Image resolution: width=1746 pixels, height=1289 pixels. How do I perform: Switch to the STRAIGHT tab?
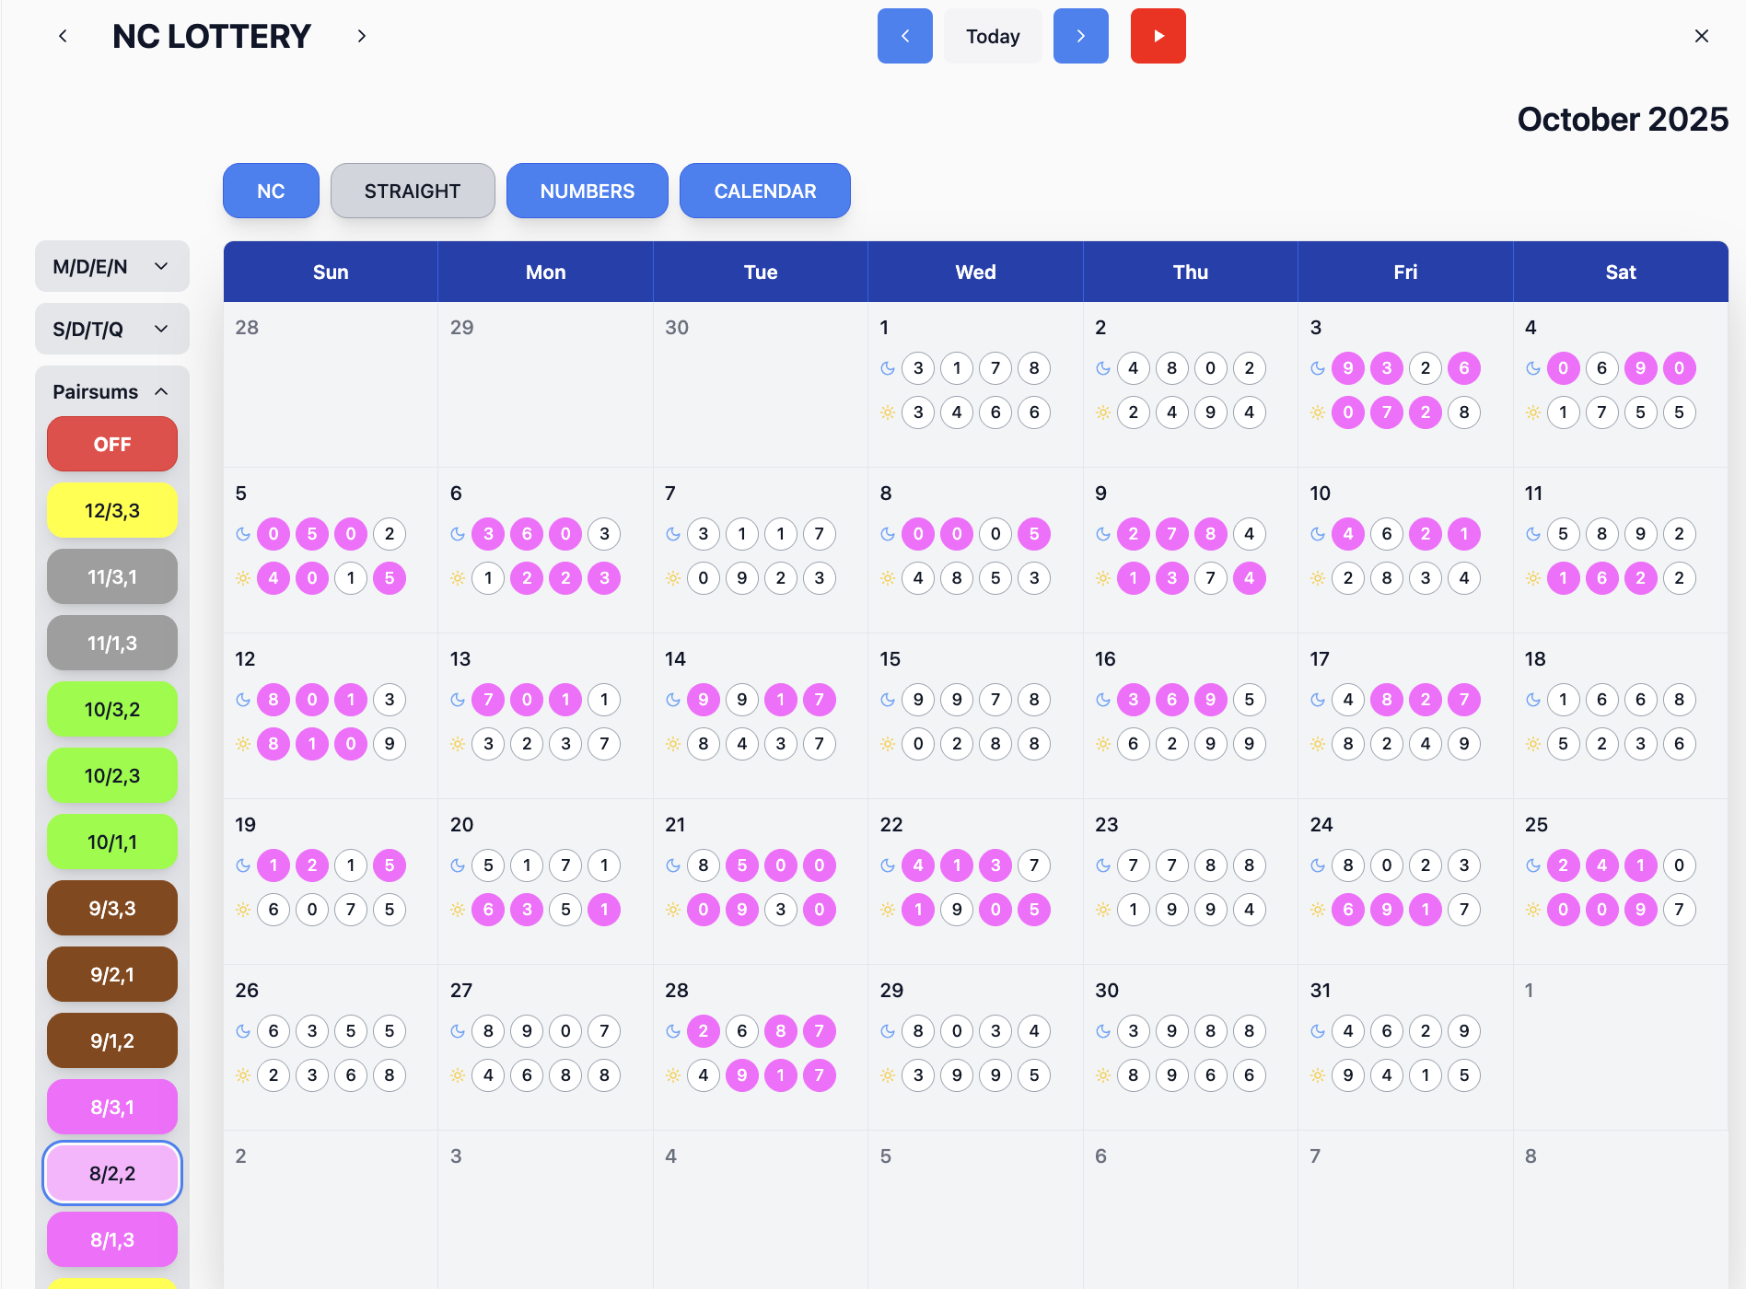(412, 191)
